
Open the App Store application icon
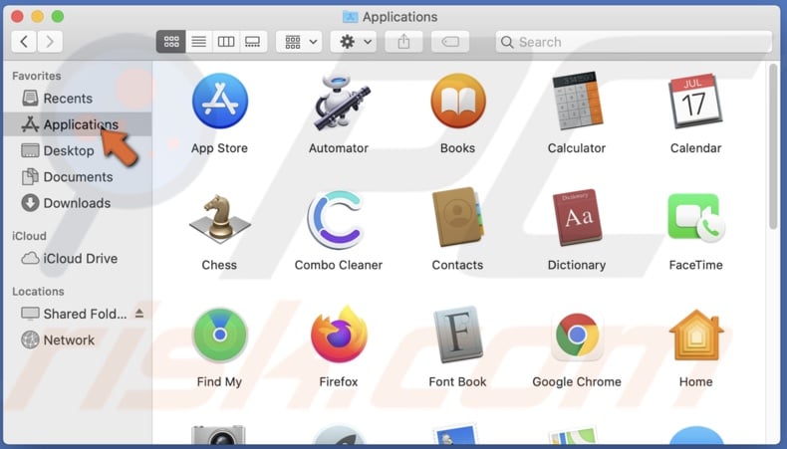pyautogui.click(x=219, y=102)
